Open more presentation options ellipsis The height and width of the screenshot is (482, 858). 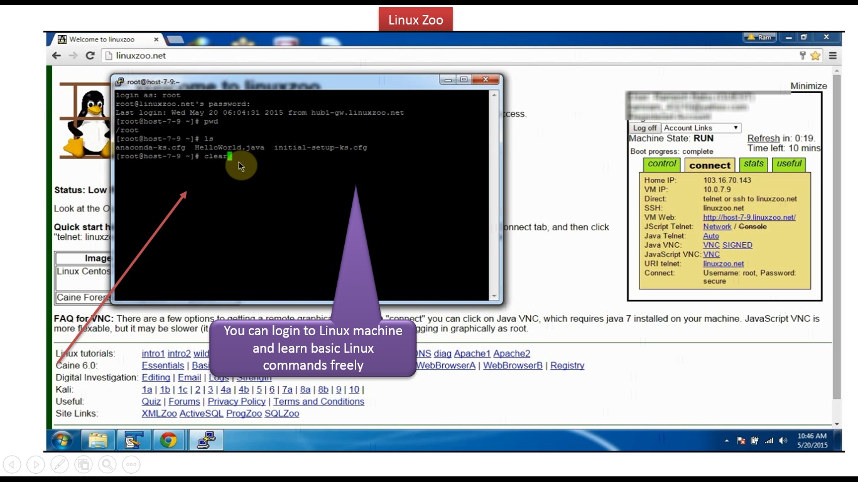131,464
